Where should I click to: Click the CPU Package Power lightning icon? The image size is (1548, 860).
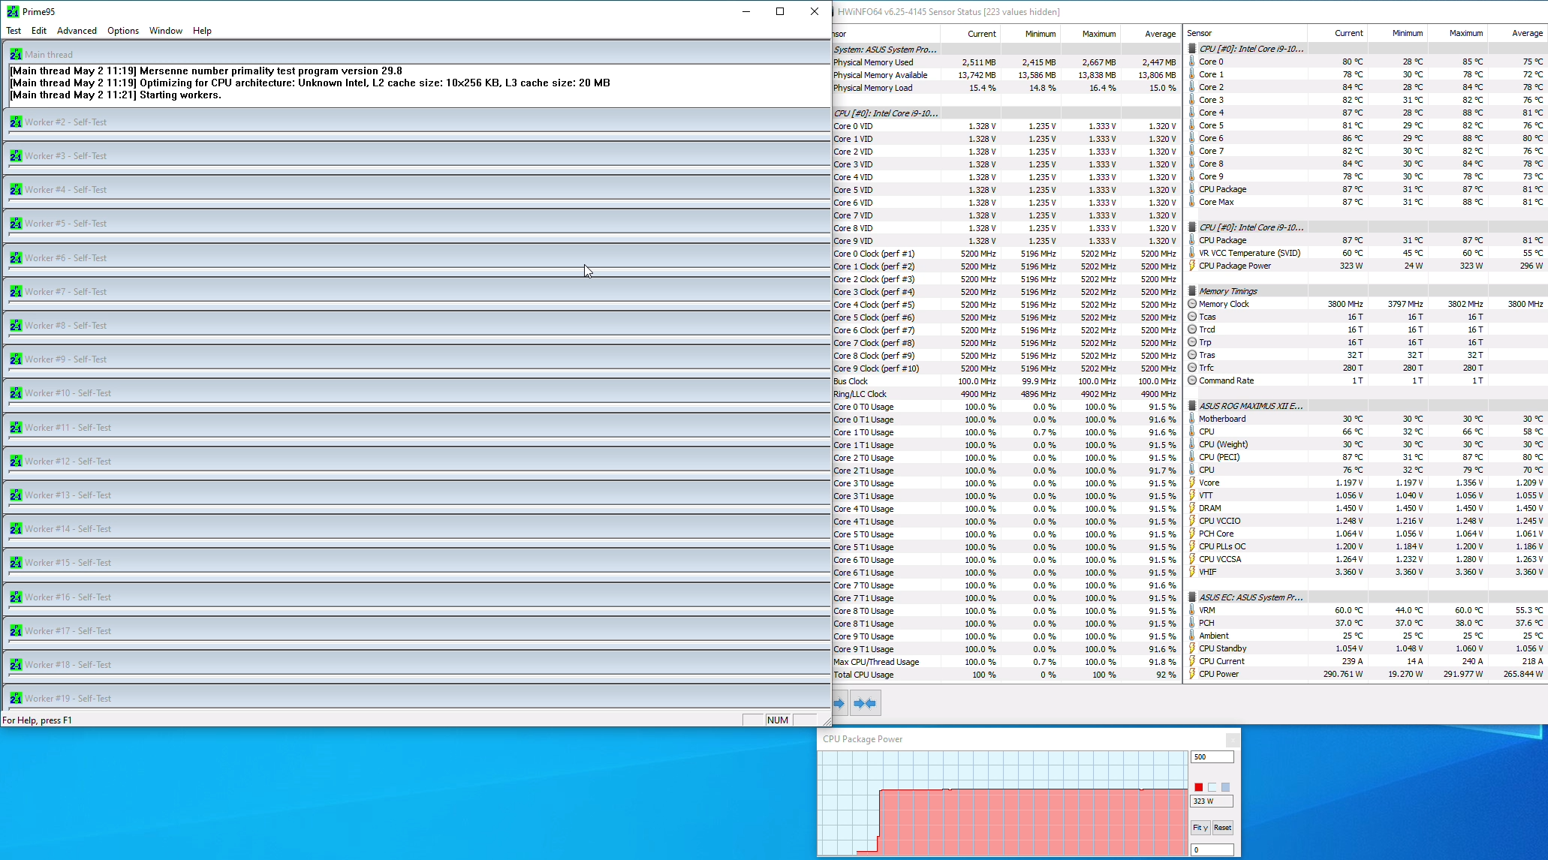click(1192, 266)
